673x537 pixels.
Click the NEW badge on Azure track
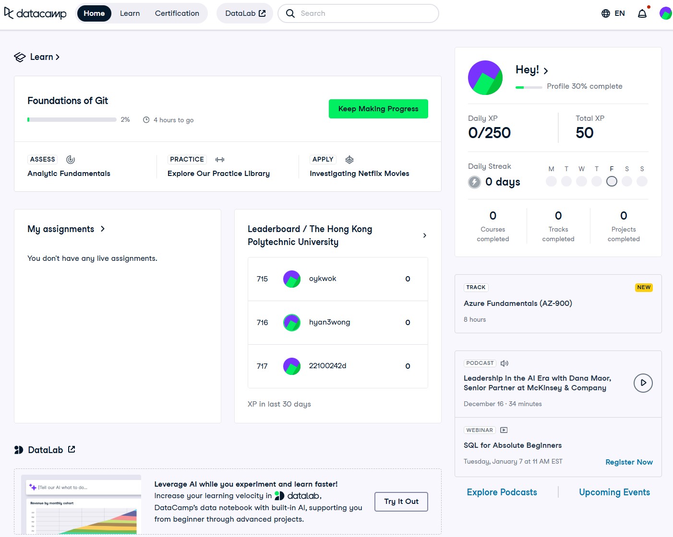[x=644, y=288]
